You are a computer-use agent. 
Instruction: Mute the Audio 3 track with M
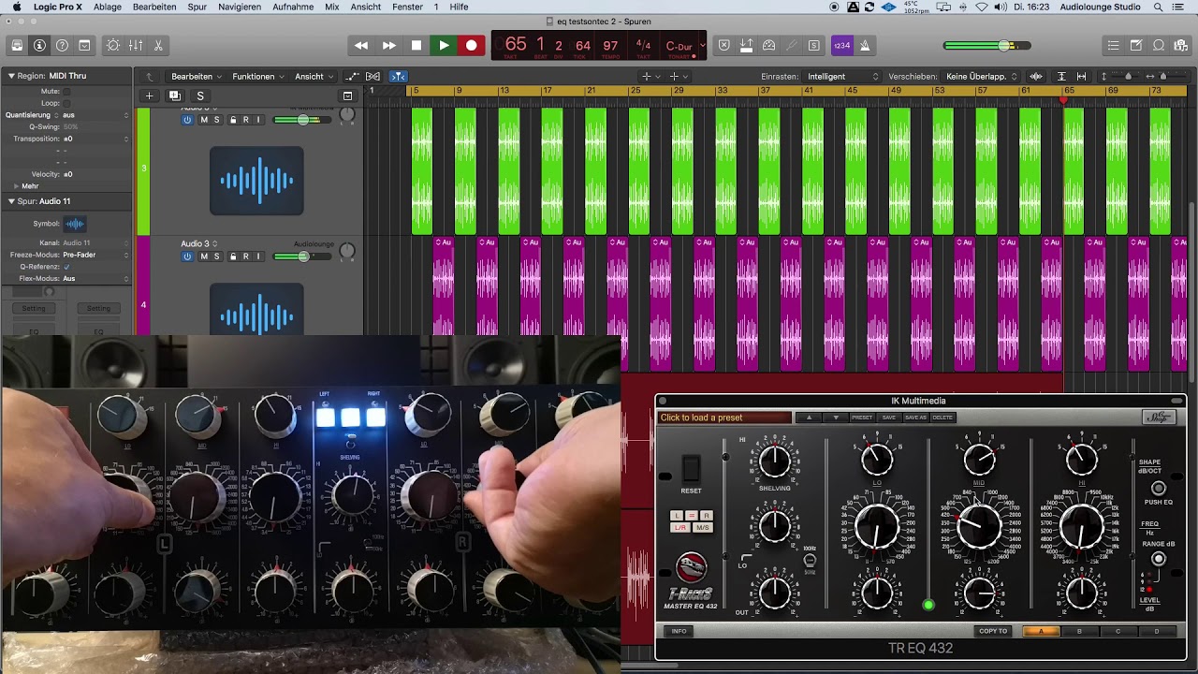tap(203, 256)
